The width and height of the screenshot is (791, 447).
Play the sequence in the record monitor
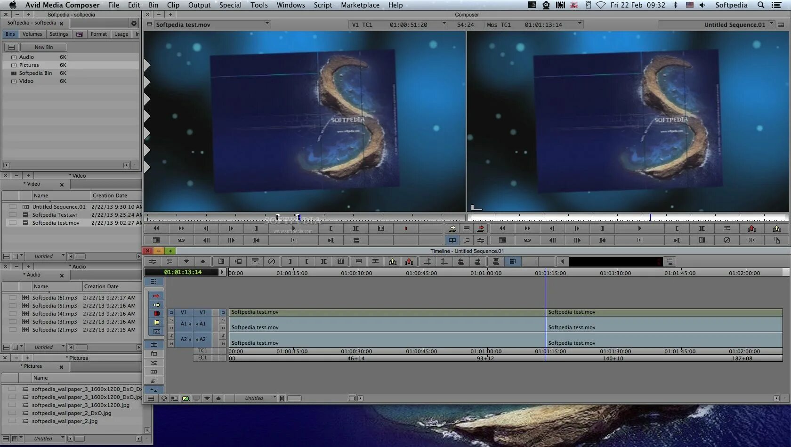coord(639,228)
